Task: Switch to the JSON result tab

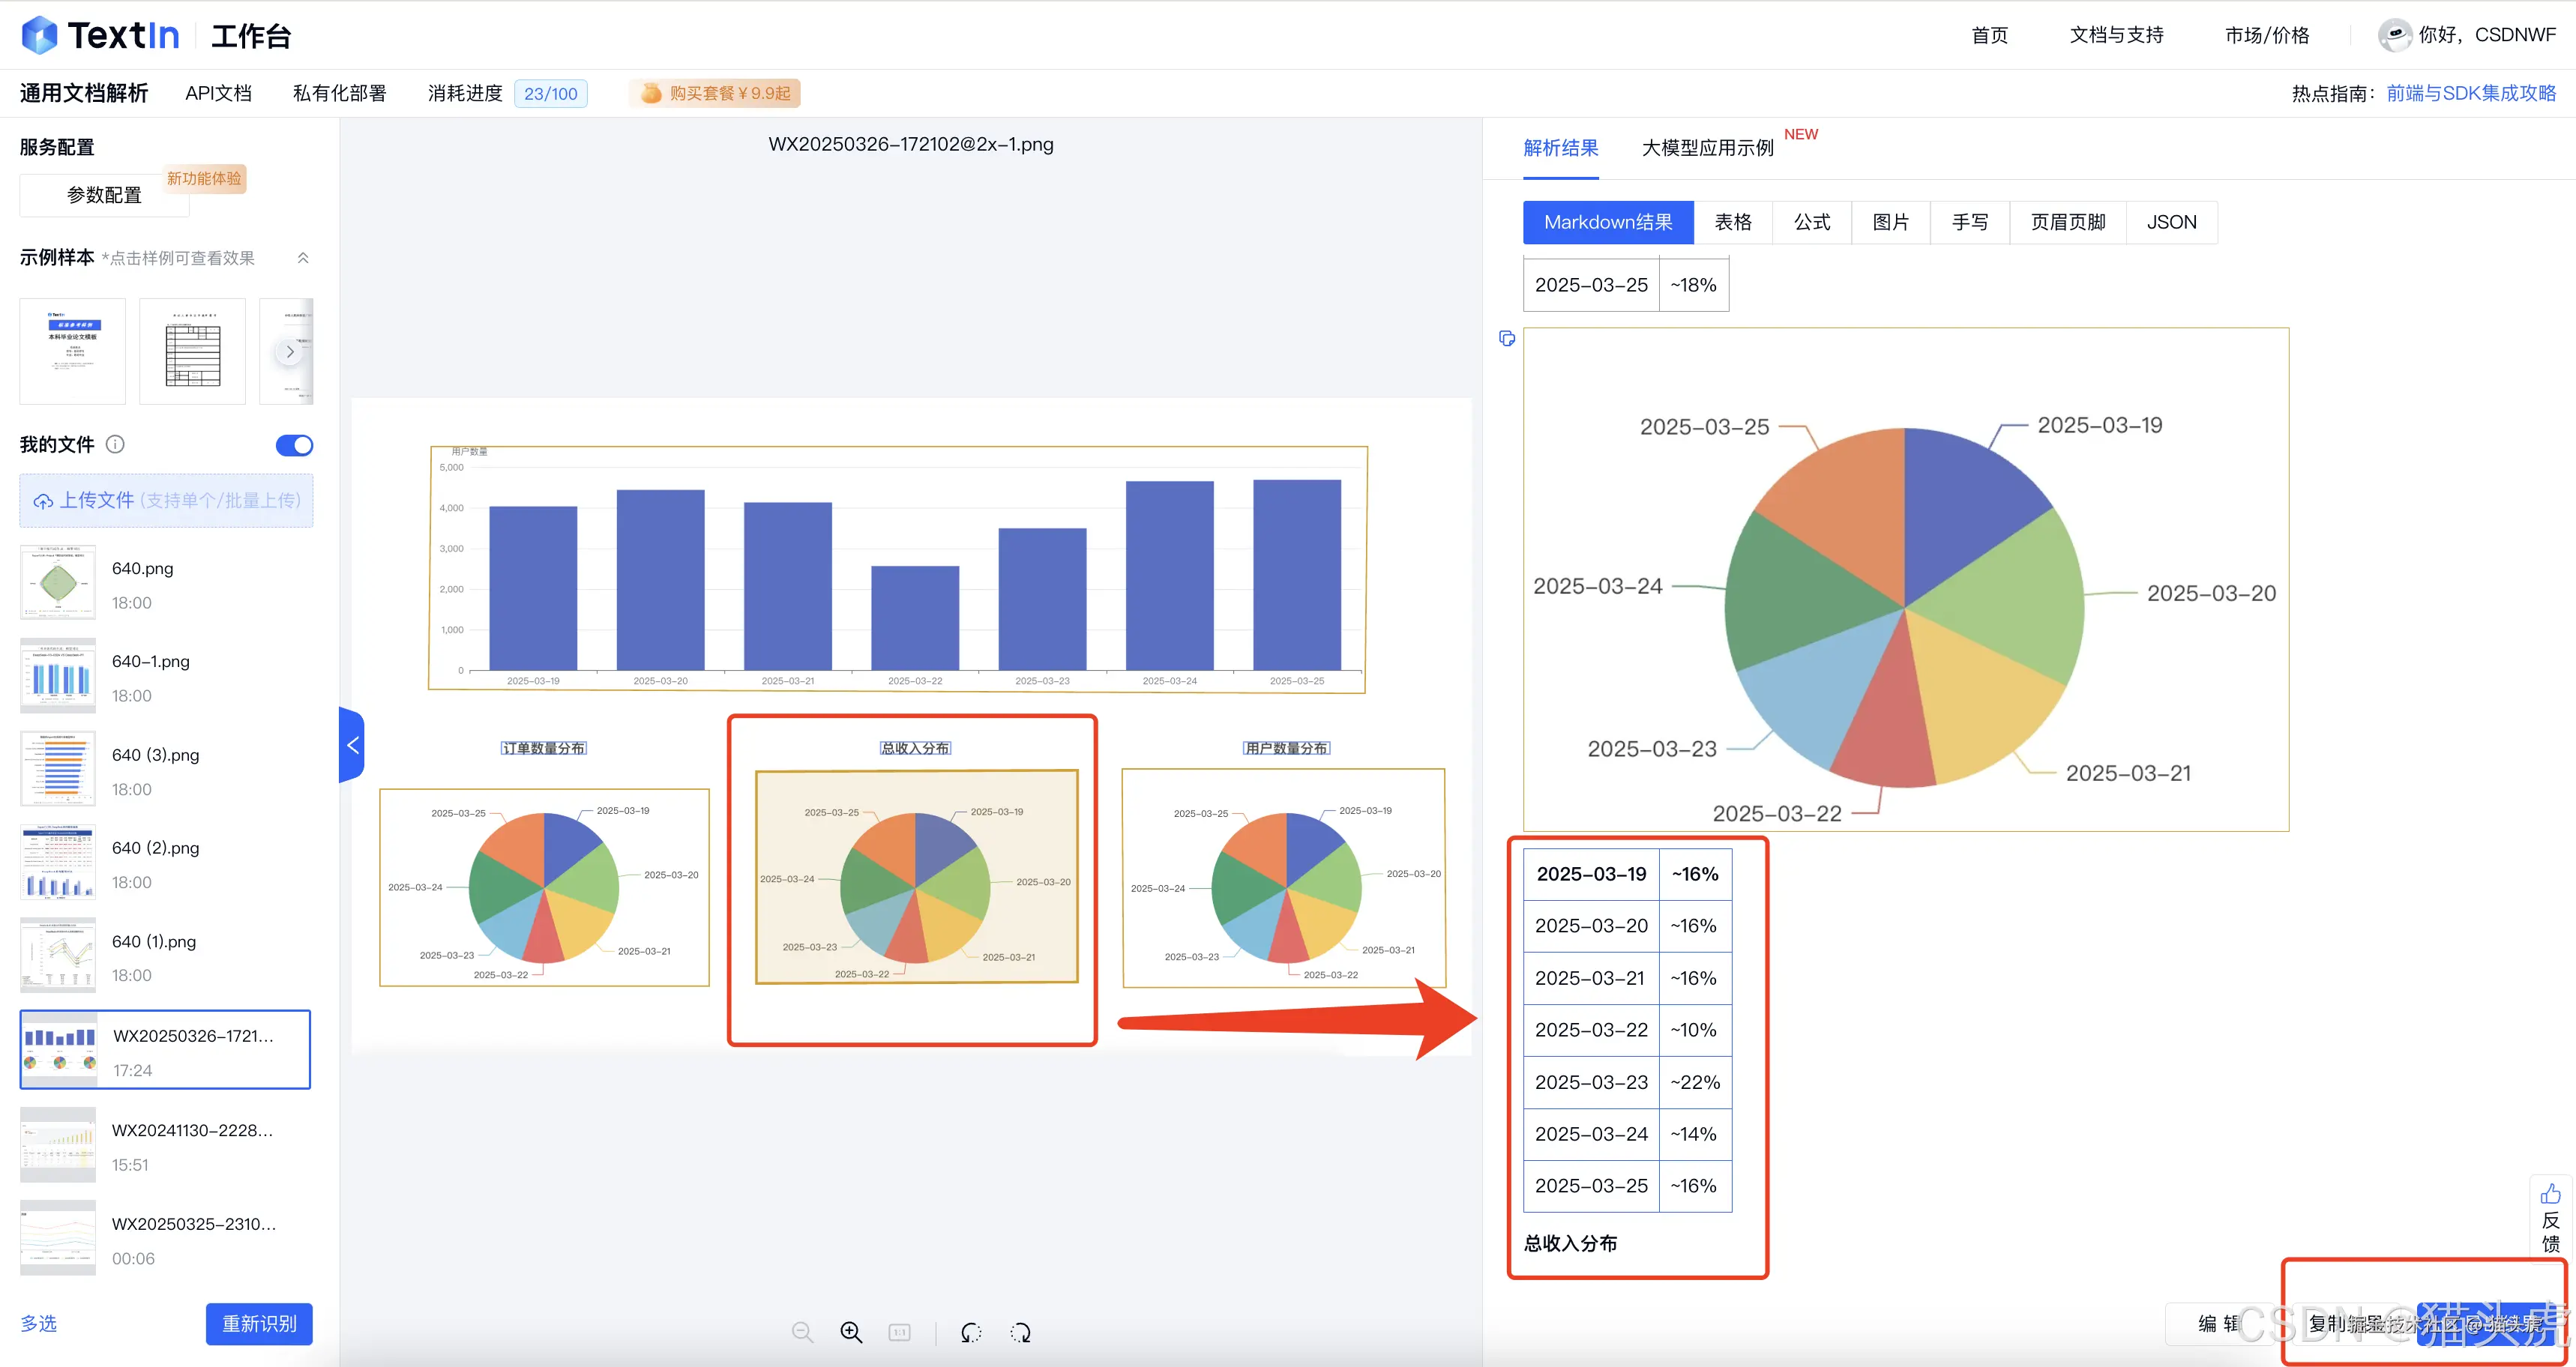Action: tap(2171, 222)
